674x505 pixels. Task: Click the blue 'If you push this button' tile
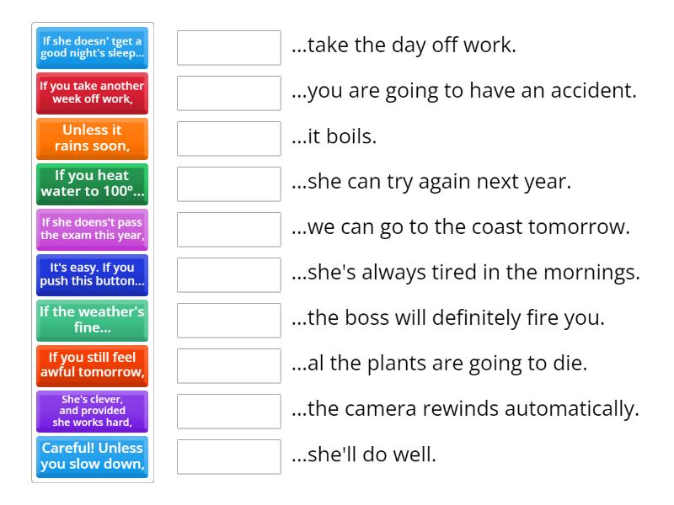(x=93, y=275)
